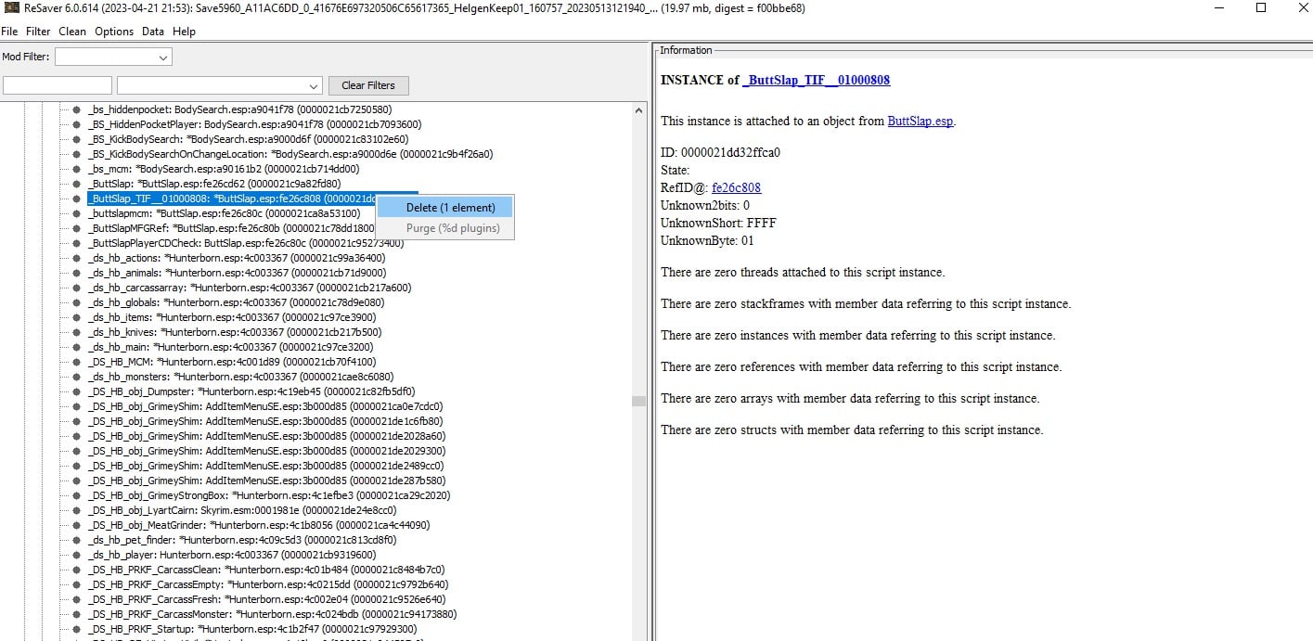1313x641 pixels.
Task: Select the _ds_hb_player row
Action: click(x=232, y=555)
